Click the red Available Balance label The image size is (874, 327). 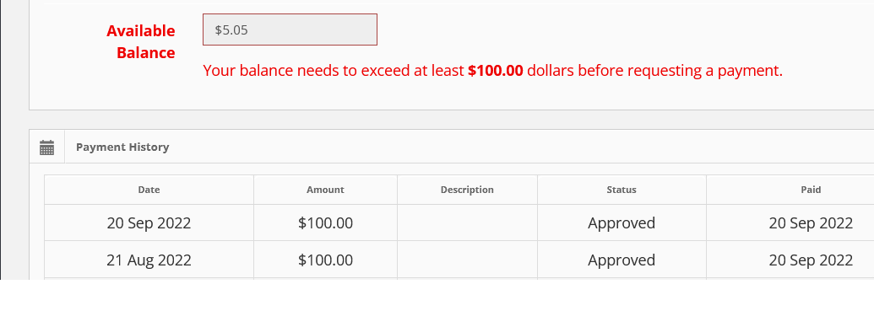(141, 41)
